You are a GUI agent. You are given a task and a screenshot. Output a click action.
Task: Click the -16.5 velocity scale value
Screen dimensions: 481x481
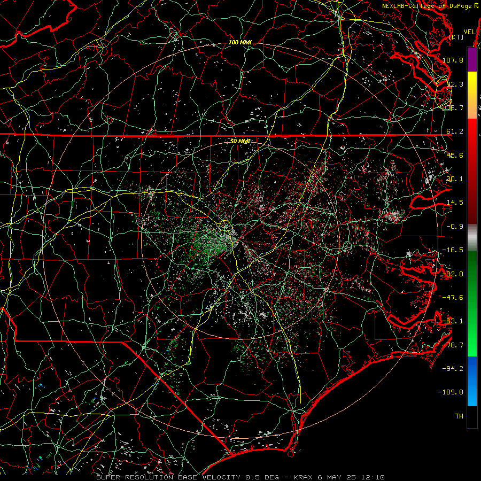(x=453, y=250)
